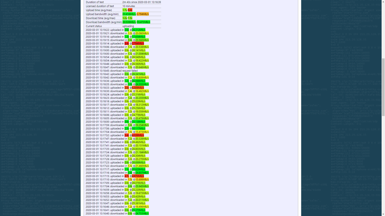The image size is (385, 216).
Task: Click red '4.970Mb/s' in the 13:17:15 row
Action: [x=138, y=176]
